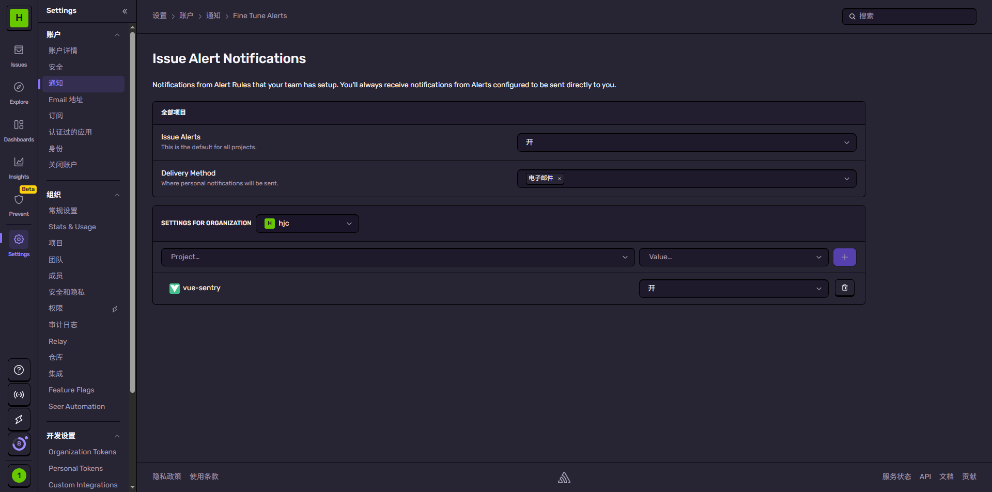Open the hjc organization selector
This screenshot has width=992, height=492.
tap(307, 224)
